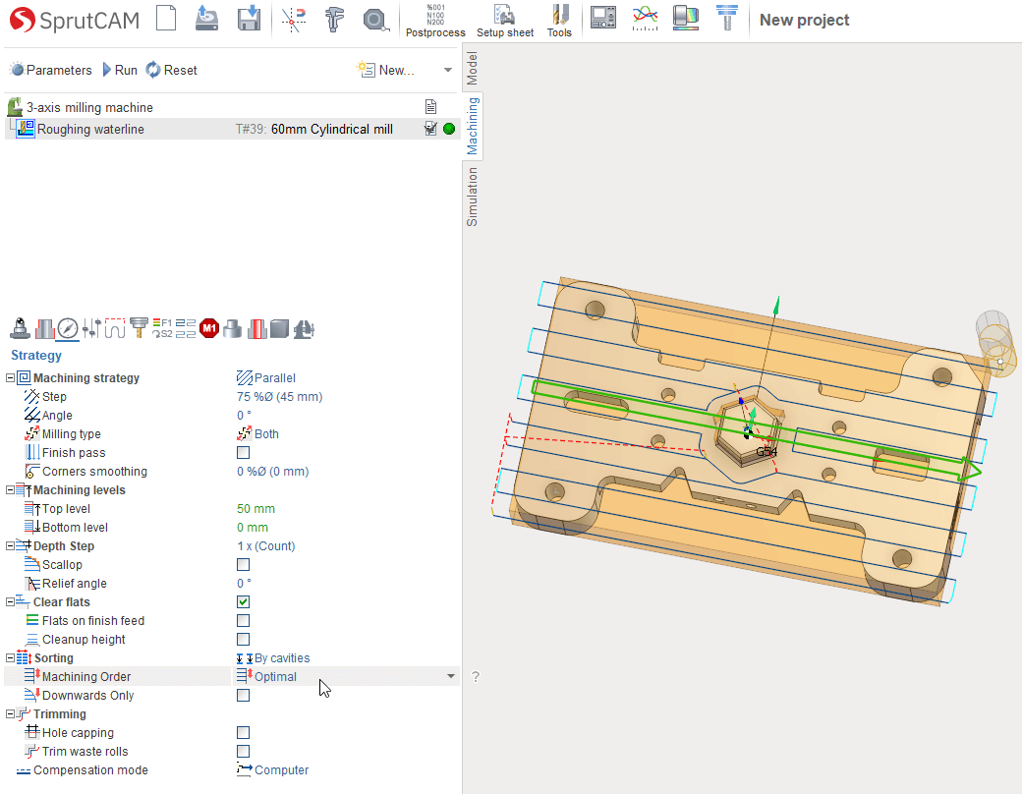
Task: Open the Job assignment parameters icon
Action: point(44,328)
